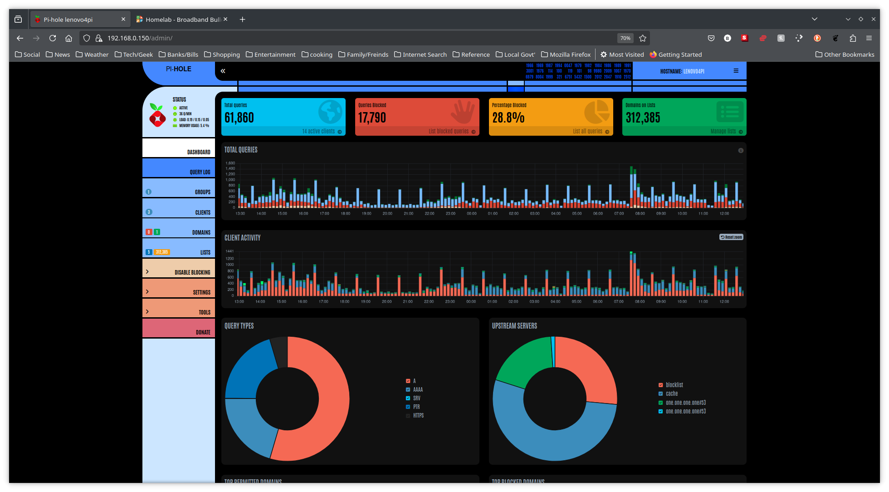This screenshot has height=492, width=889.
Task: Open List blocked queries link
Action: click(x=452, y=132)
